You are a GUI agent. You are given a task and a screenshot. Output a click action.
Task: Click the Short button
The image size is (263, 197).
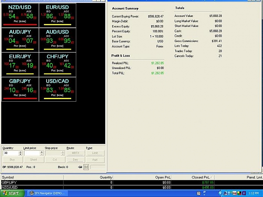[x=34, y=160]
